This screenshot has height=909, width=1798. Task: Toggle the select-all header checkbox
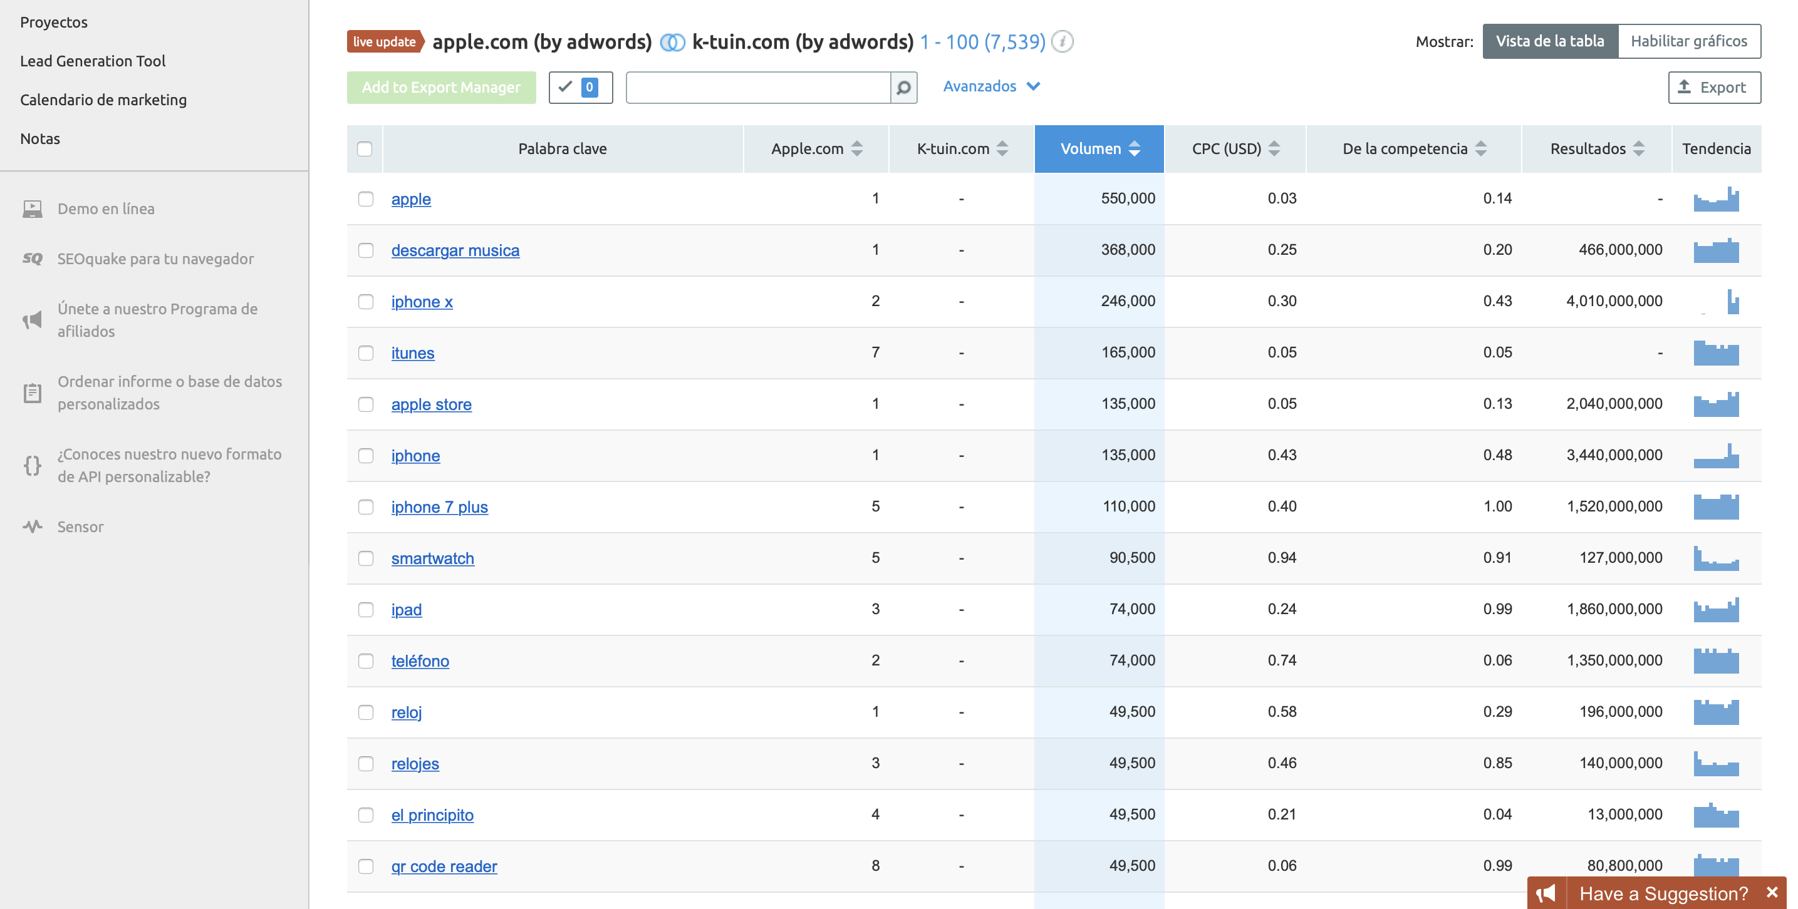(365, 148)
